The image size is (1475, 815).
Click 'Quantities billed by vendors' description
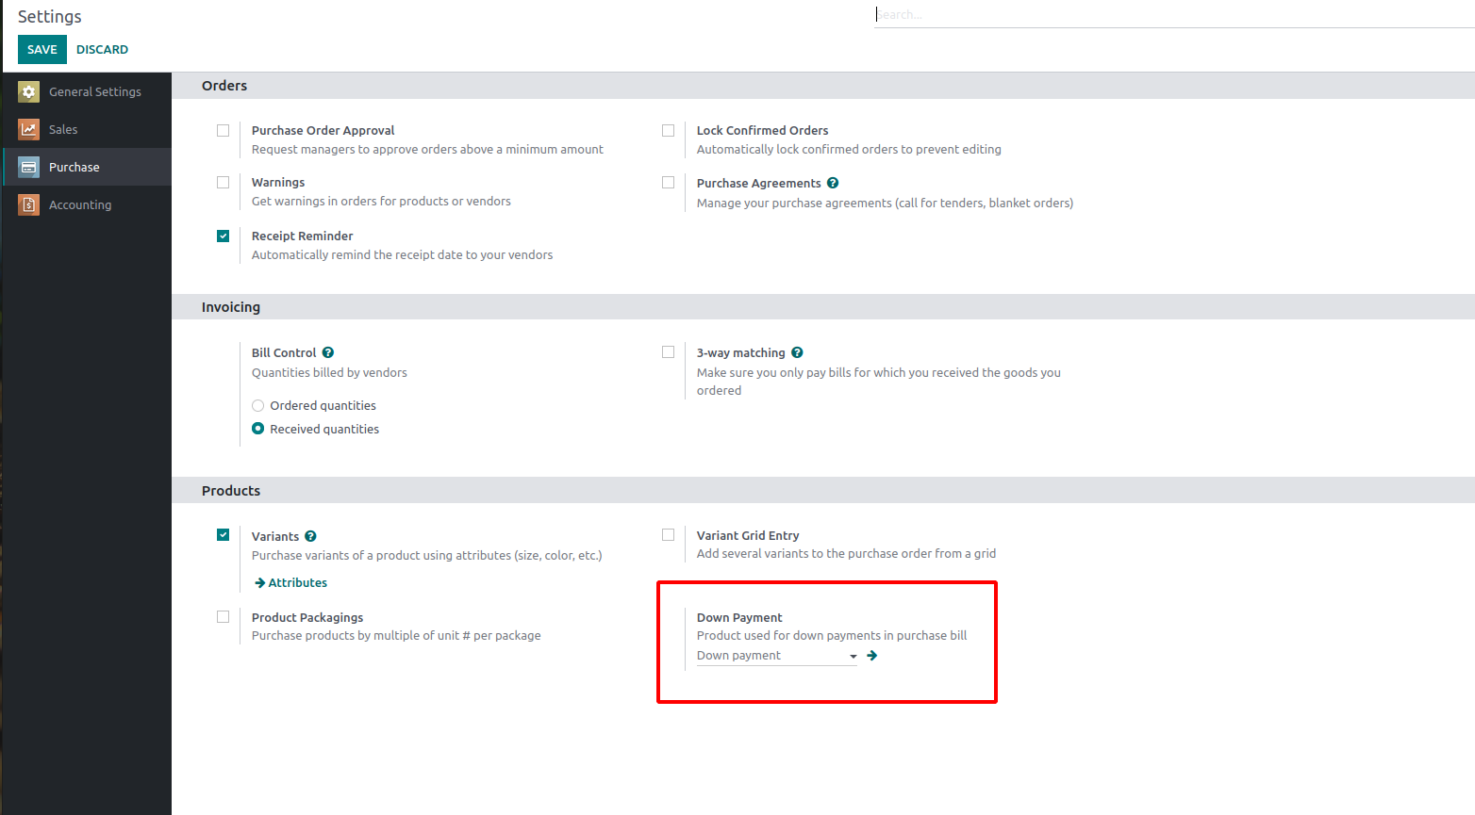pyautogui.click(x=329, y=372)
